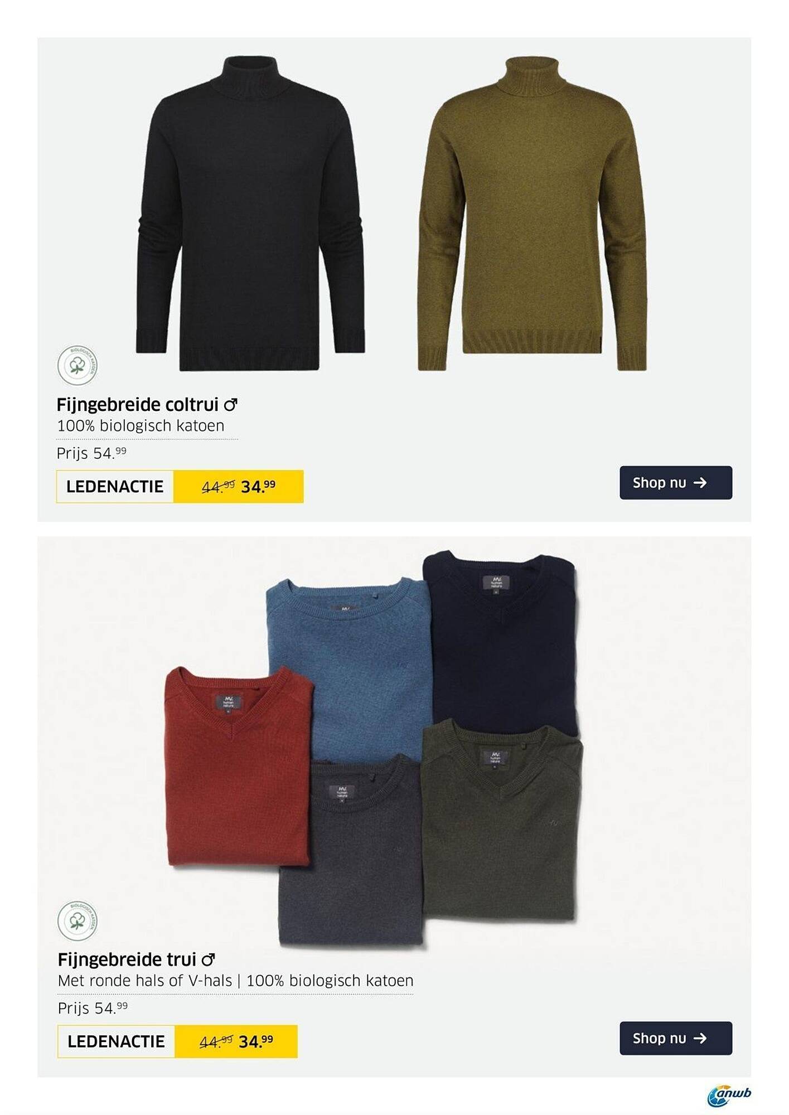Open the Fijngebreide coltrui title
The height and width of the screenshot is (1115, 789).
[137, 404]
